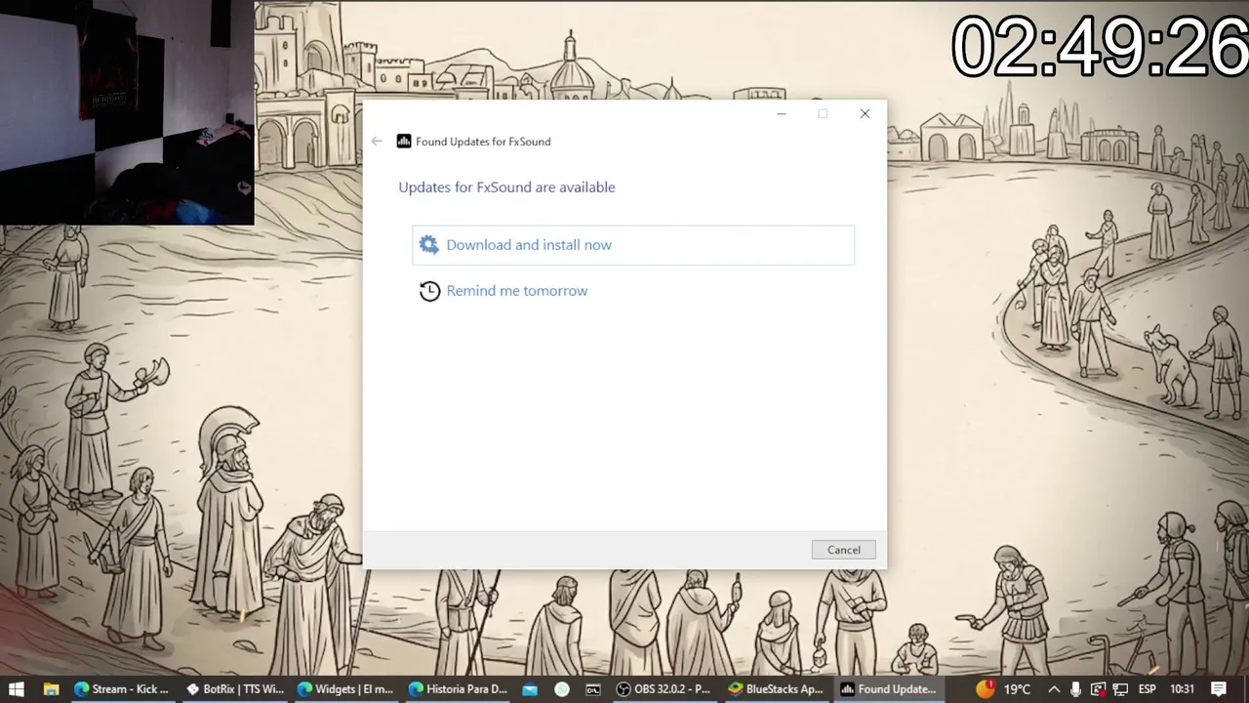This screenshot has width=1249, height=703.
Task: Open the Windows Start menu
Action: (x=17, y=689)
